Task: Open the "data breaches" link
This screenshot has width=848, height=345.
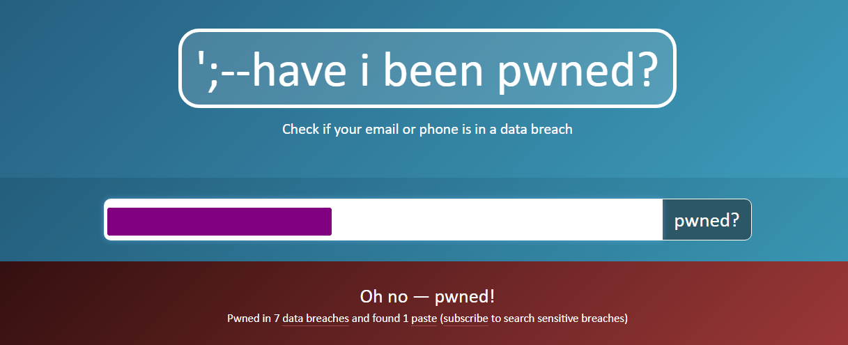Action: click(x=315, y=319)
